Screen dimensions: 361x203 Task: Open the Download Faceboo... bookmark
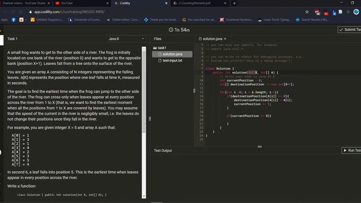(x=236, y=20)
